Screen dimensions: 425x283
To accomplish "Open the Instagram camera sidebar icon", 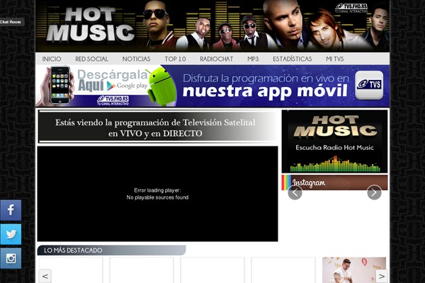I will tap(11, 258).
